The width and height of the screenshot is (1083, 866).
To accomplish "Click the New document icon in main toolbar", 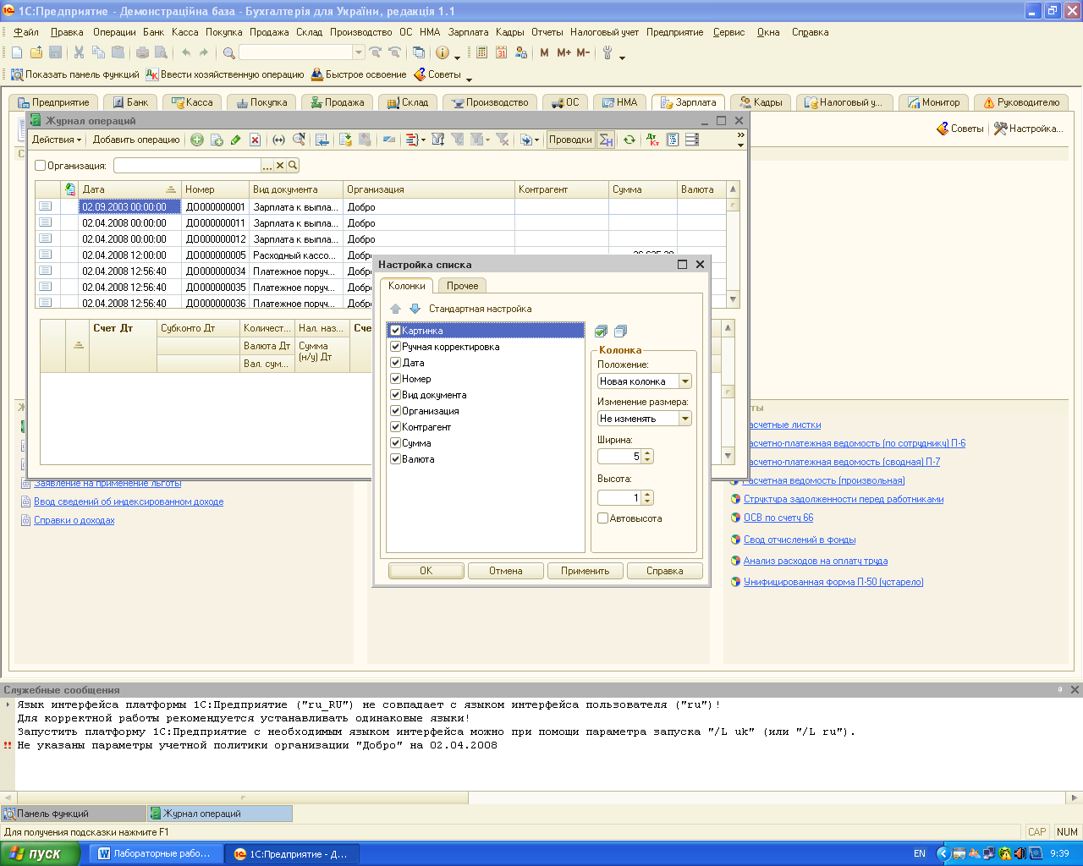I will [x=17, y=52].
